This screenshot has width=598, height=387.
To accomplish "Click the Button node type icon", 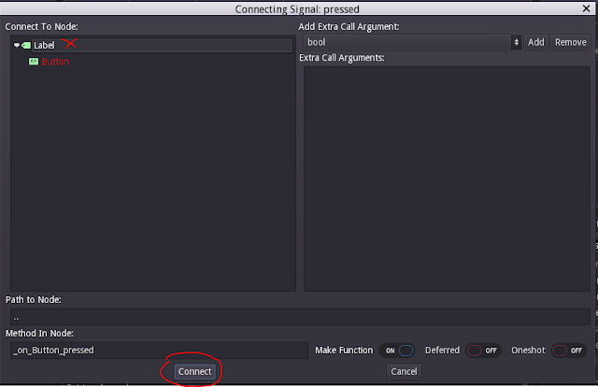I will (x=34, y=62).
